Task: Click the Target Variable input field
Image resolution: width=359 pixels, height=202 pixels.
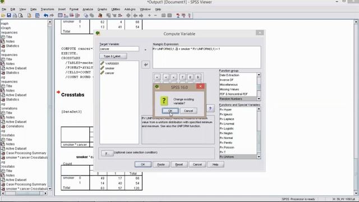Action: pos(119,49)
